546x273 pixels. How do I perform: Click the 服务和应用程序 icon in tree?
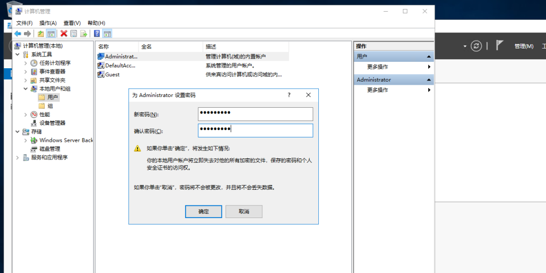pyautogui.click(x=26, y=157)
